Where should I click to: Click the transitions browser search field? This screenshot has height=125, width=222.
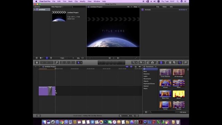163,112
